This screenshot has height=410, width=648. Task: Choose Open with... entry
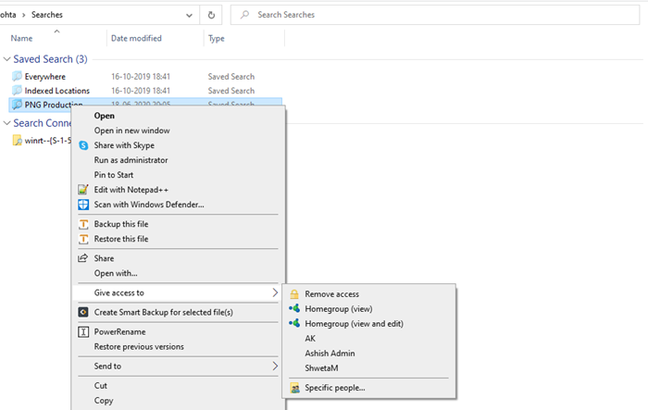[x=116, y=273]
